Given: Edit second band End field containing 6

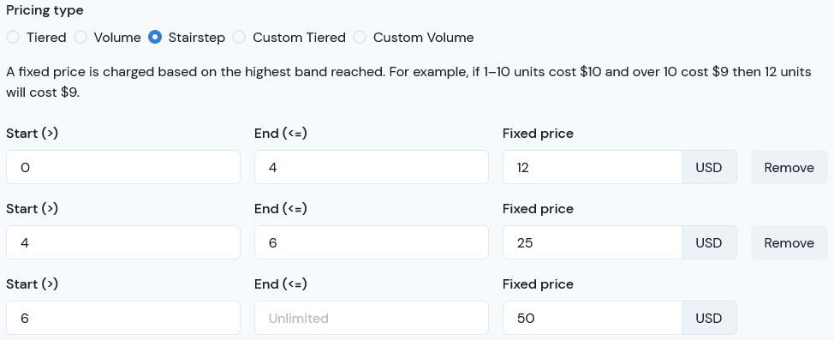Looking at the screenshot, I should click(372, 242).
